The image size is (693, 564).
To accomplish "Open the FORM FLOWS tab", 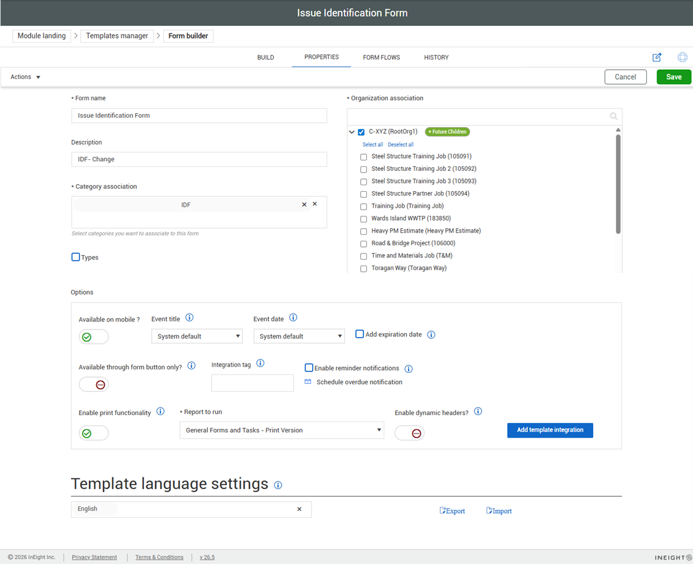I will pyautogui.click(x=381, y=58).
